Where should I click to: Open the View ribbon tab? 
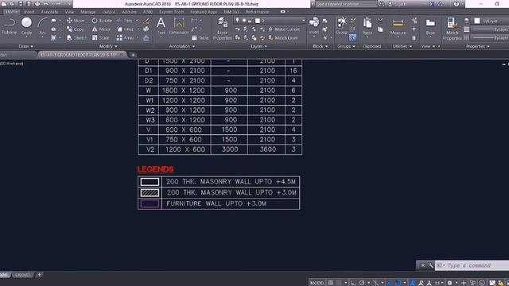point(69,12)
